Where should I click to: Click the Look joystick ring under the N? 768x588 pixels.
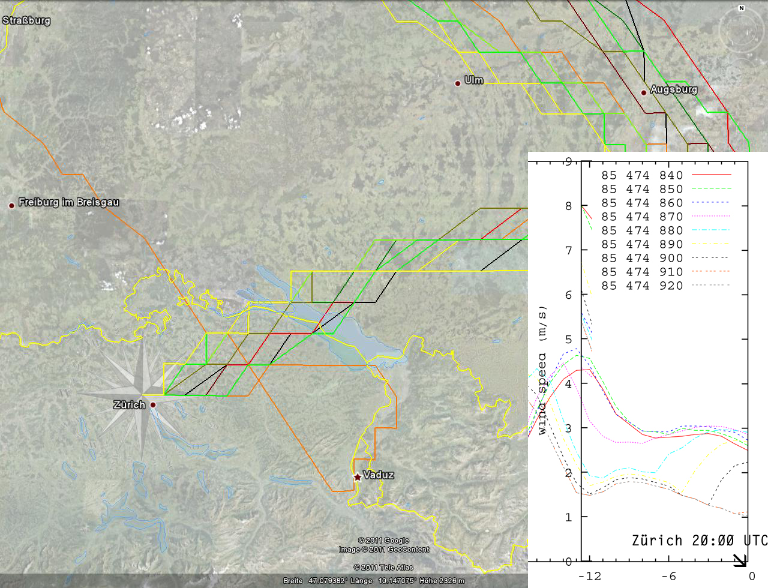point(742,29)
